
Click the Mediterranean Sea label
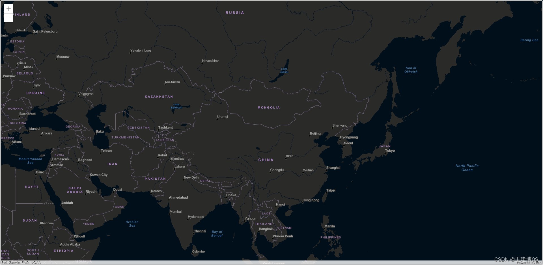30,161
